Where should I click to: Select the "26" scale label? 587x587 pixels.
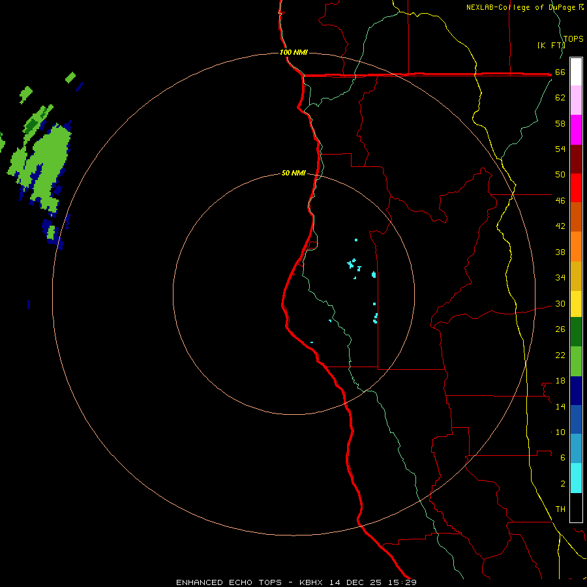pos(560,329)
